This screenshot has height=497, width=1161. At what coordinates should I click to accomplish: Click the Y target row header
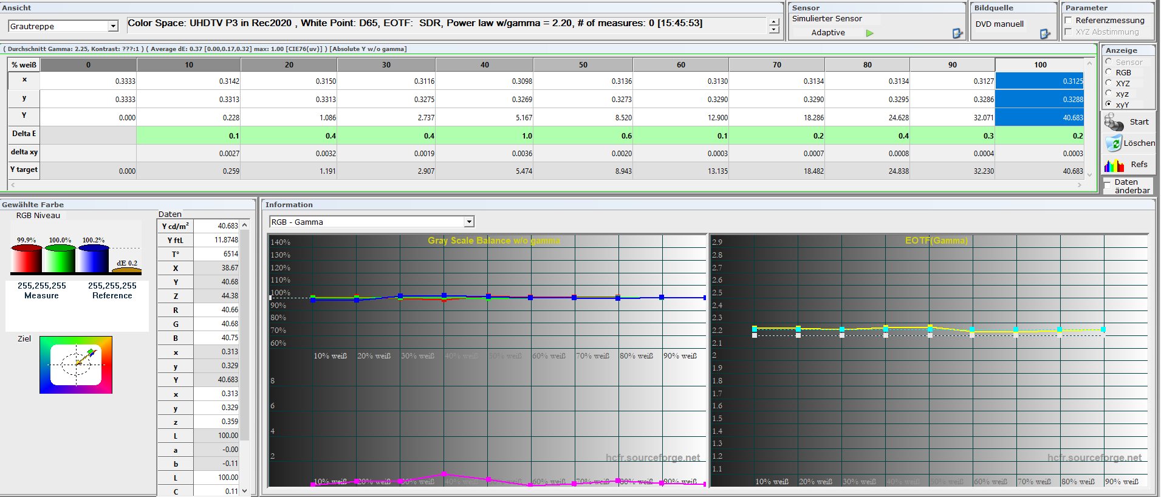24,170
